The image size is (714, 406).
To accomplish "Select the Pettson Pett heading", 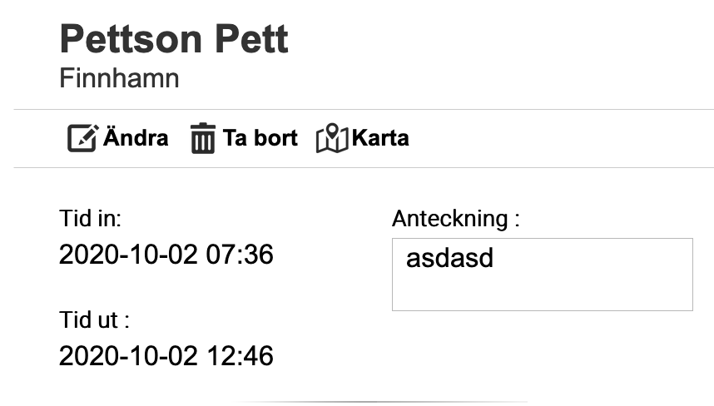I will tap(174, 39).
